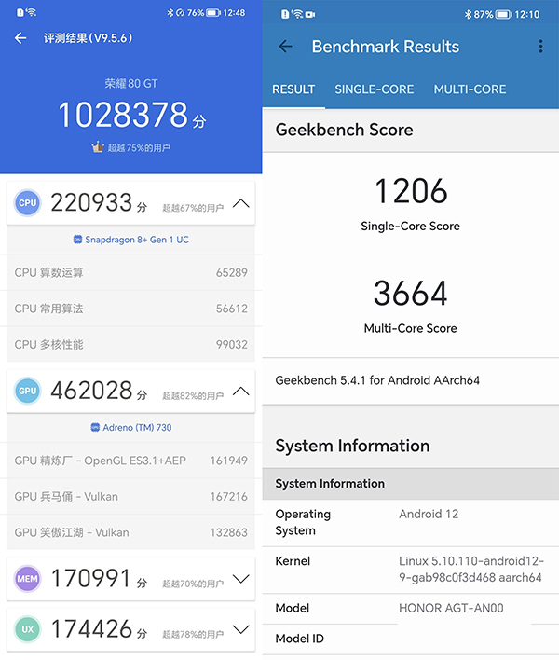Tap the UX badge icon

click(28, 630)
